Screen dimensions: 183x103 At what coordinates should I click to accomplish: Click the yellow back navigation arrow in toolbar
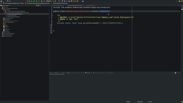pyautogui.click(x=77, y=1)
